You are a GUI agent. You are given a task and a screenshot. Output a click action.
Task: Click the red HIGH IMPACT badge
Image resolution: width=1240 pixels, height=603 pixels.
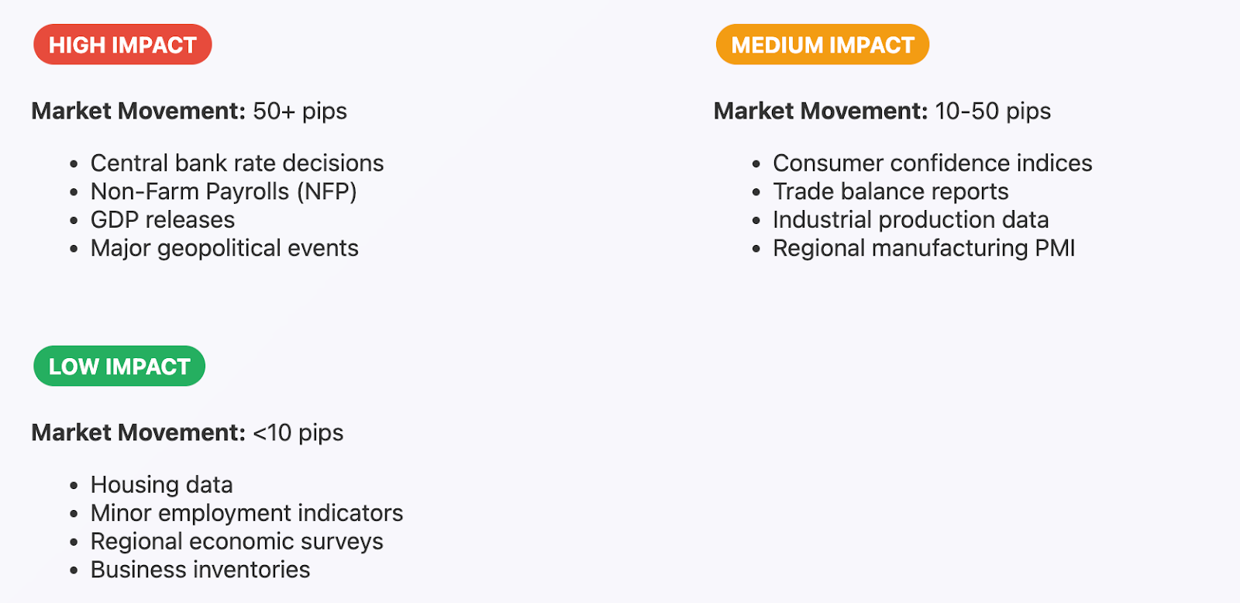(122, 45)
